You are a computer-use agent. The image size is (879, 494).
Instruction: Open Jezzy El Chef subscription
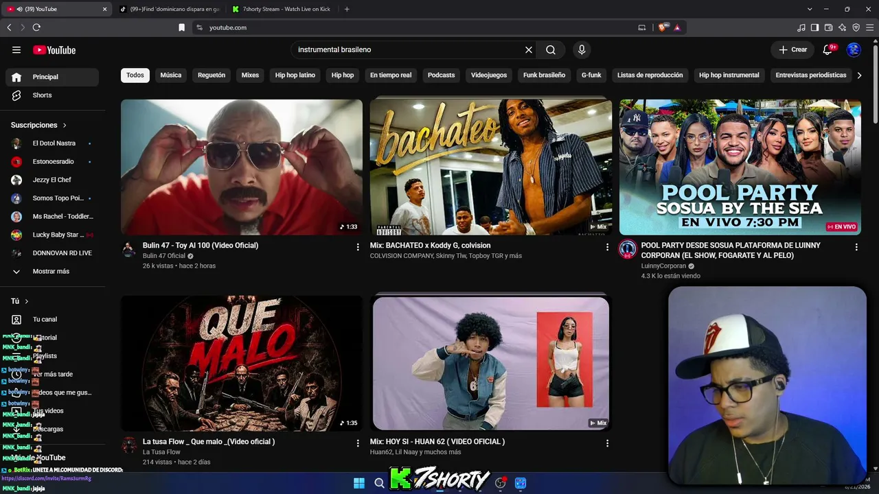(52, 180)
